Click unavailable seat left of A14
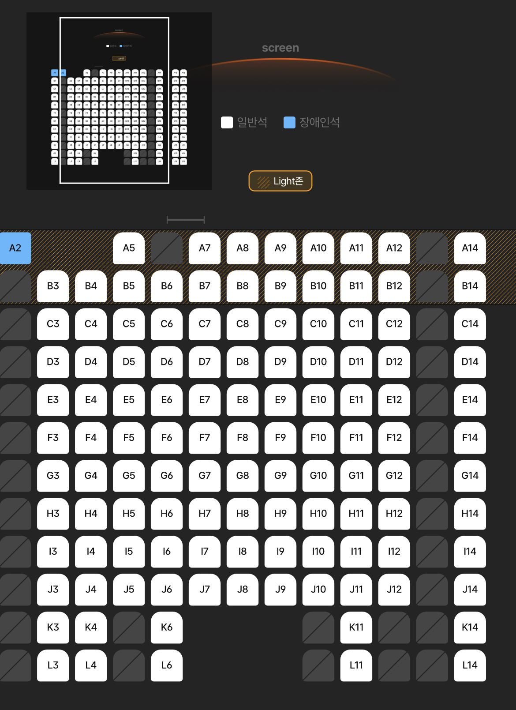 coord(432,248)
